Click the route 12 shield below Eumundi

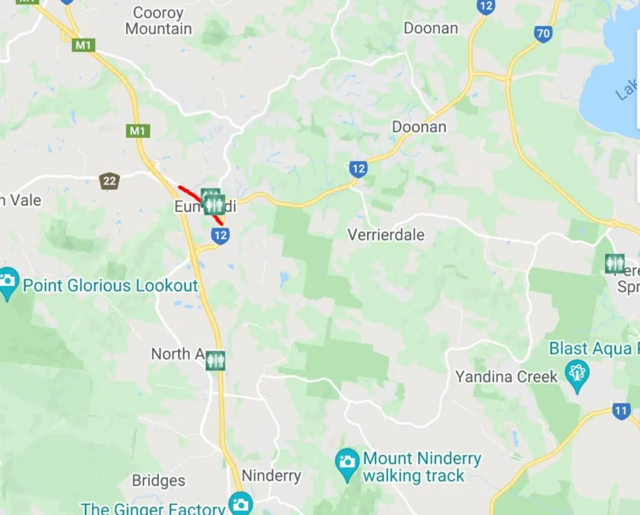pyautogui.click(x=220, y=235)
